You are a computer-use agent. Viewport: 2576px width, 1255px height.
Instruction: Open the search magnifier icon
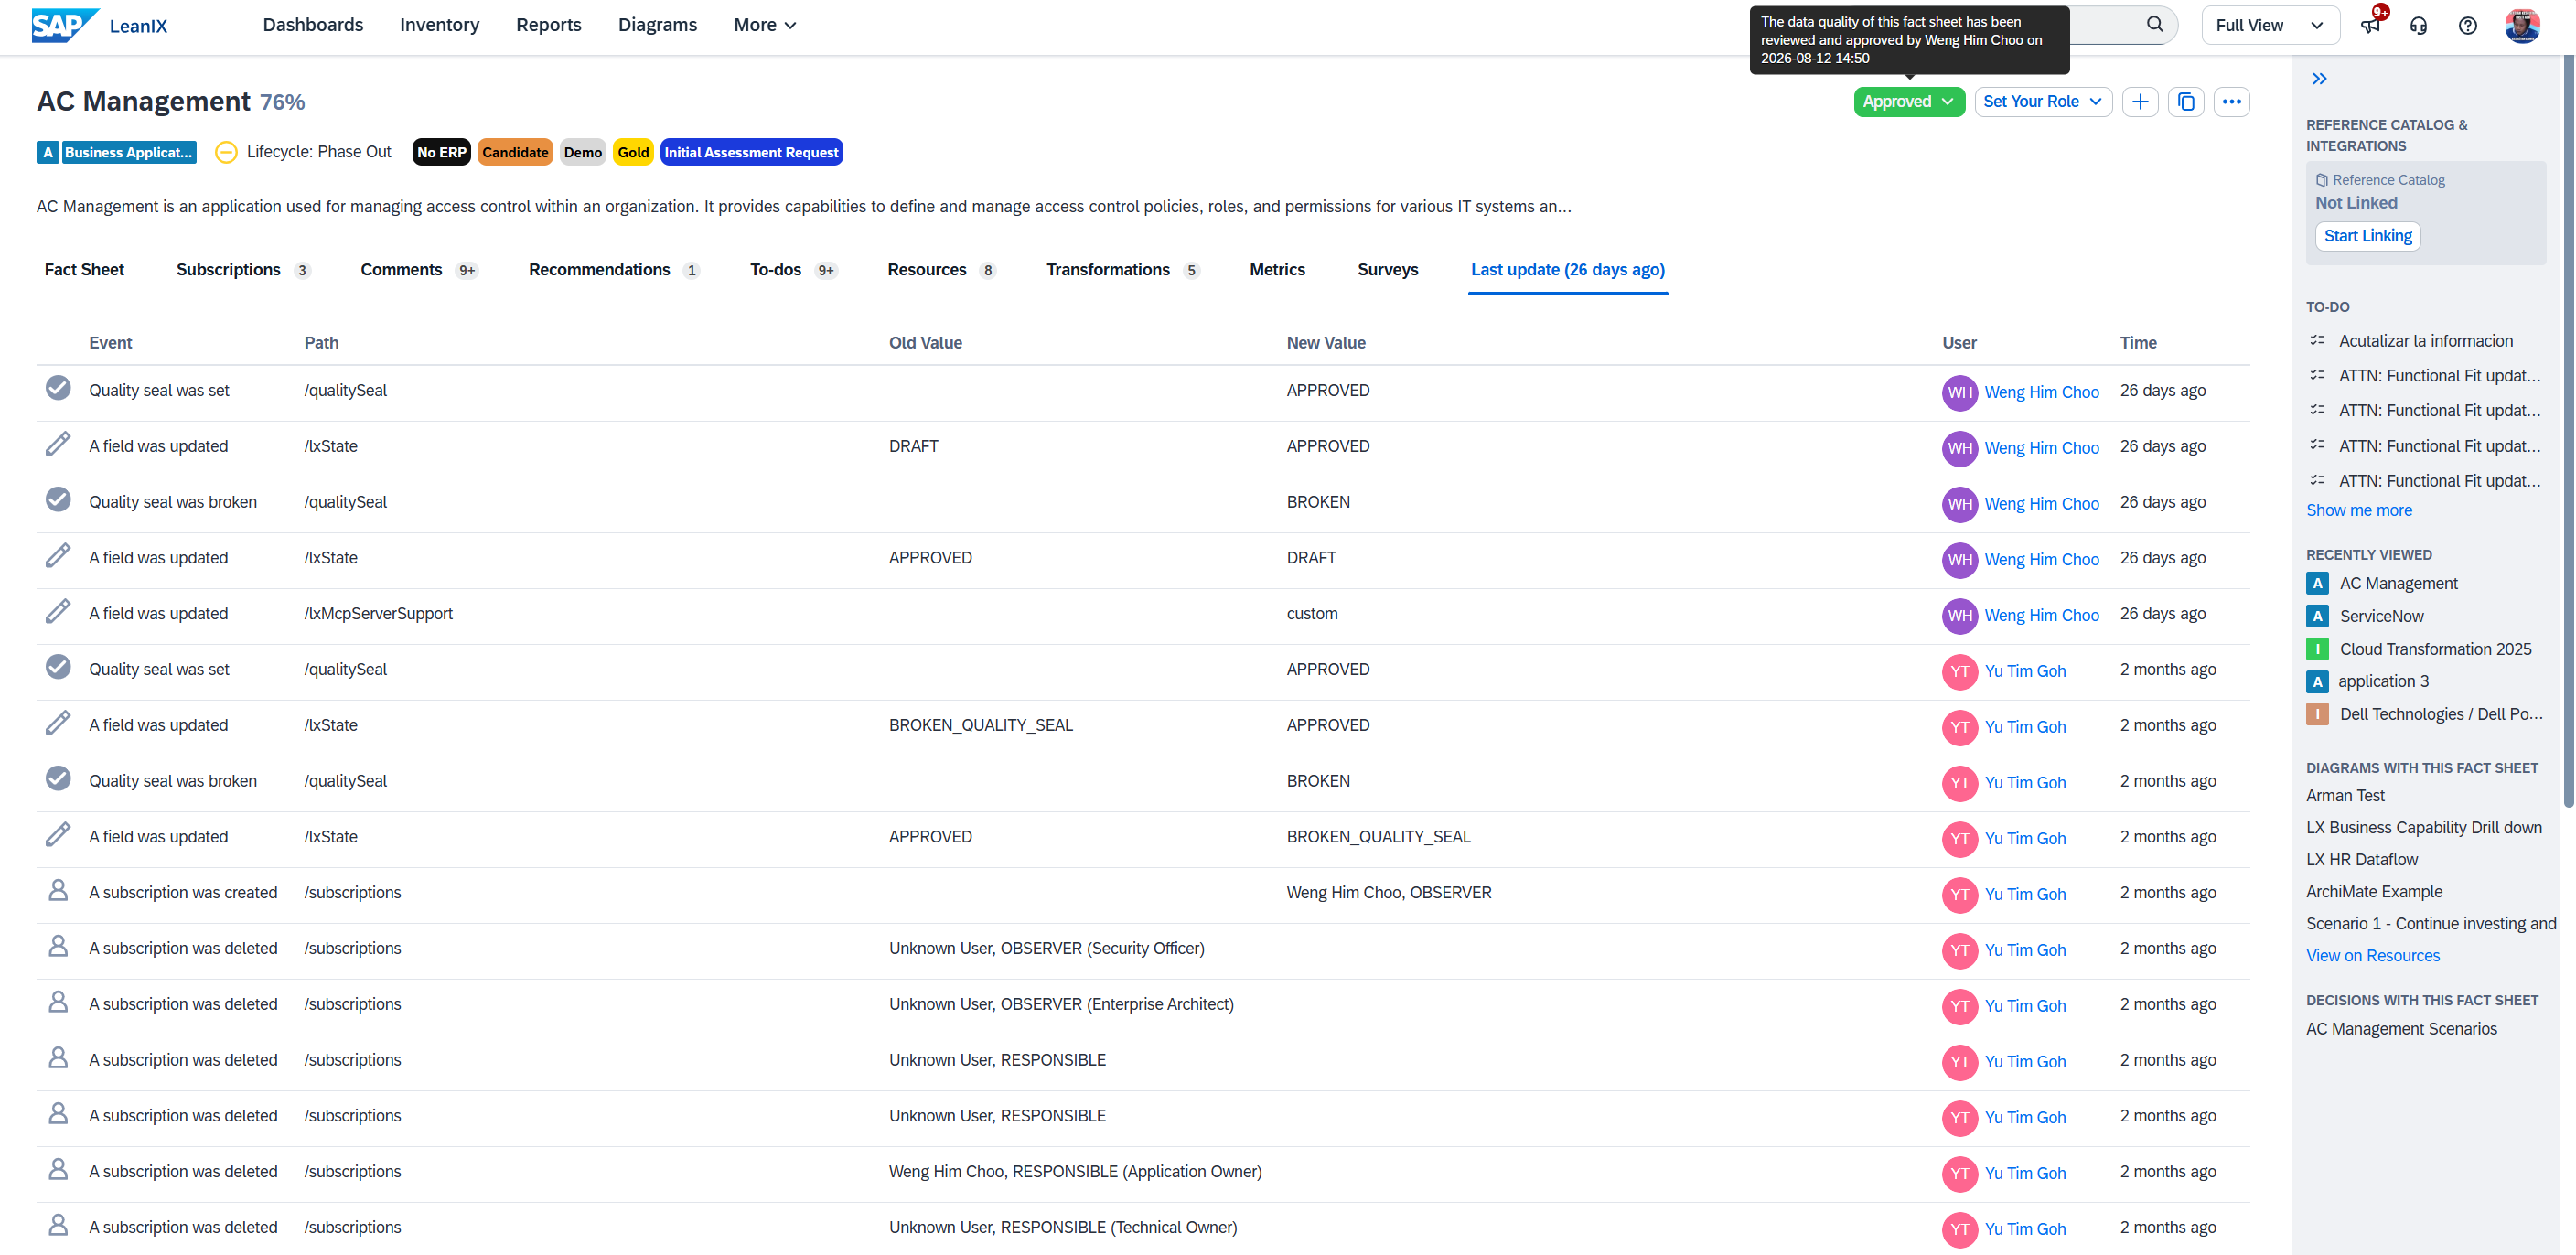coord(2155,24)
